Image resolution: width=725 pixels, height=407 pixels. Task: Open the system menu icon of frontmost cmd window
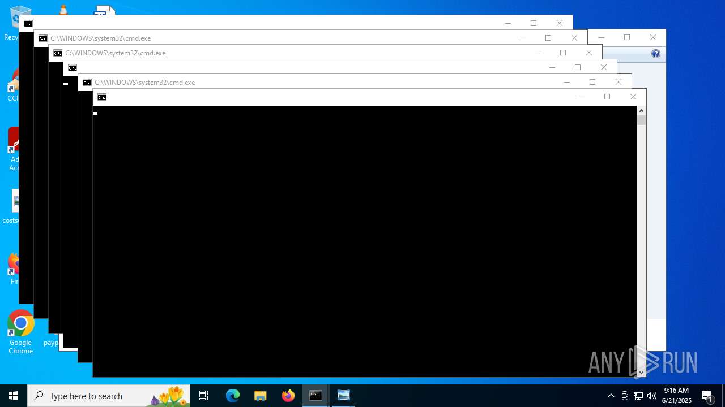[102, 97]
